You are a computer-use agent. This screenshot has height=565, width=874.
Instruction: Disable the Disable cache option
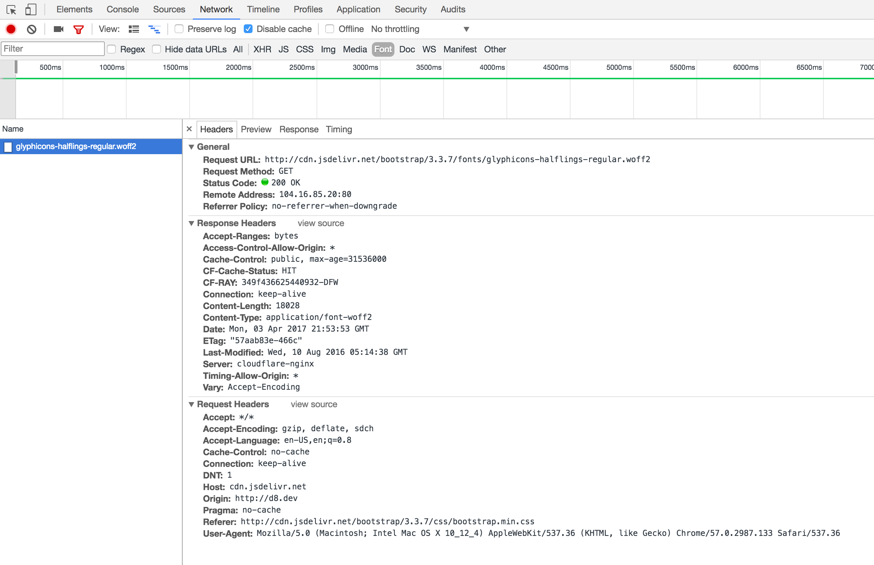click(248, 29)
